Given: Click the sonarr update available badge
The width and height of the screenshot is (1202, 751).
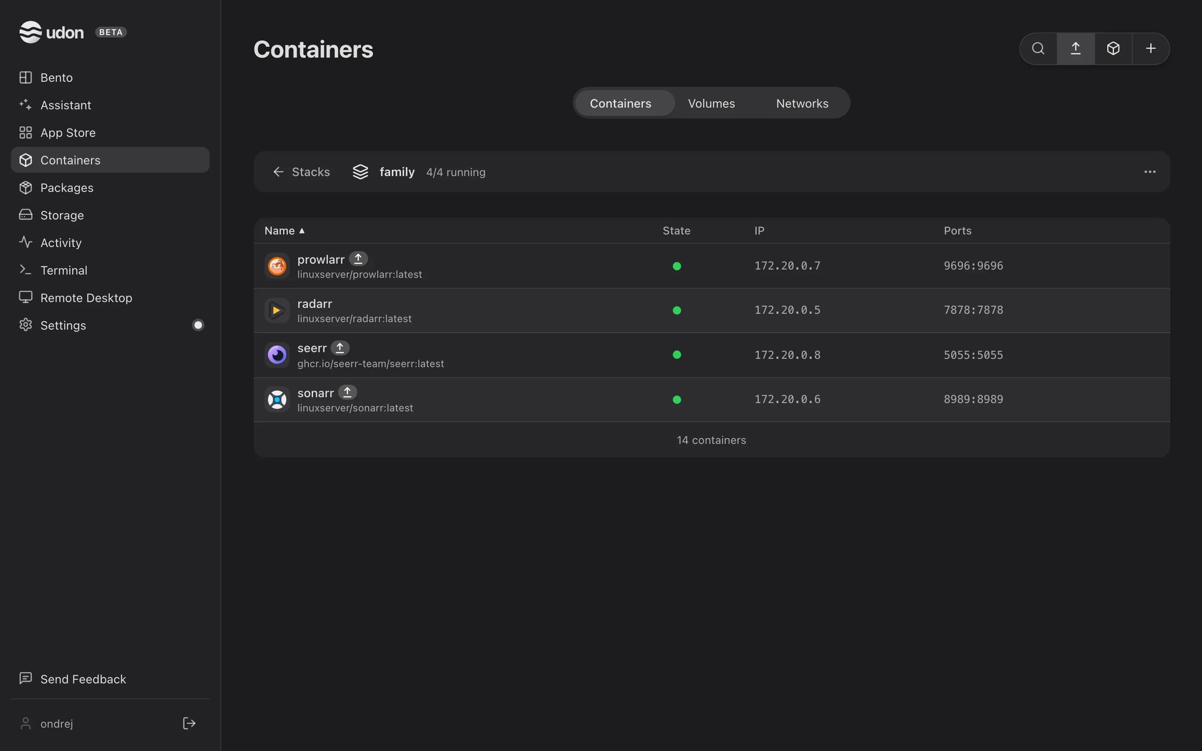Looking at the screenshot, I should (x=348, y=392).
